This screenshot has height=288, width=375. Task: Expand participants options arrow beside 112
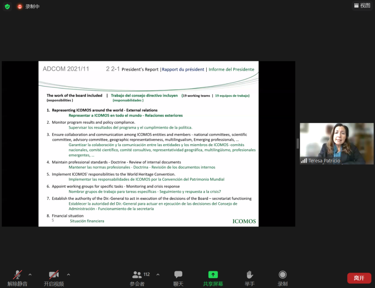(158, 274)
